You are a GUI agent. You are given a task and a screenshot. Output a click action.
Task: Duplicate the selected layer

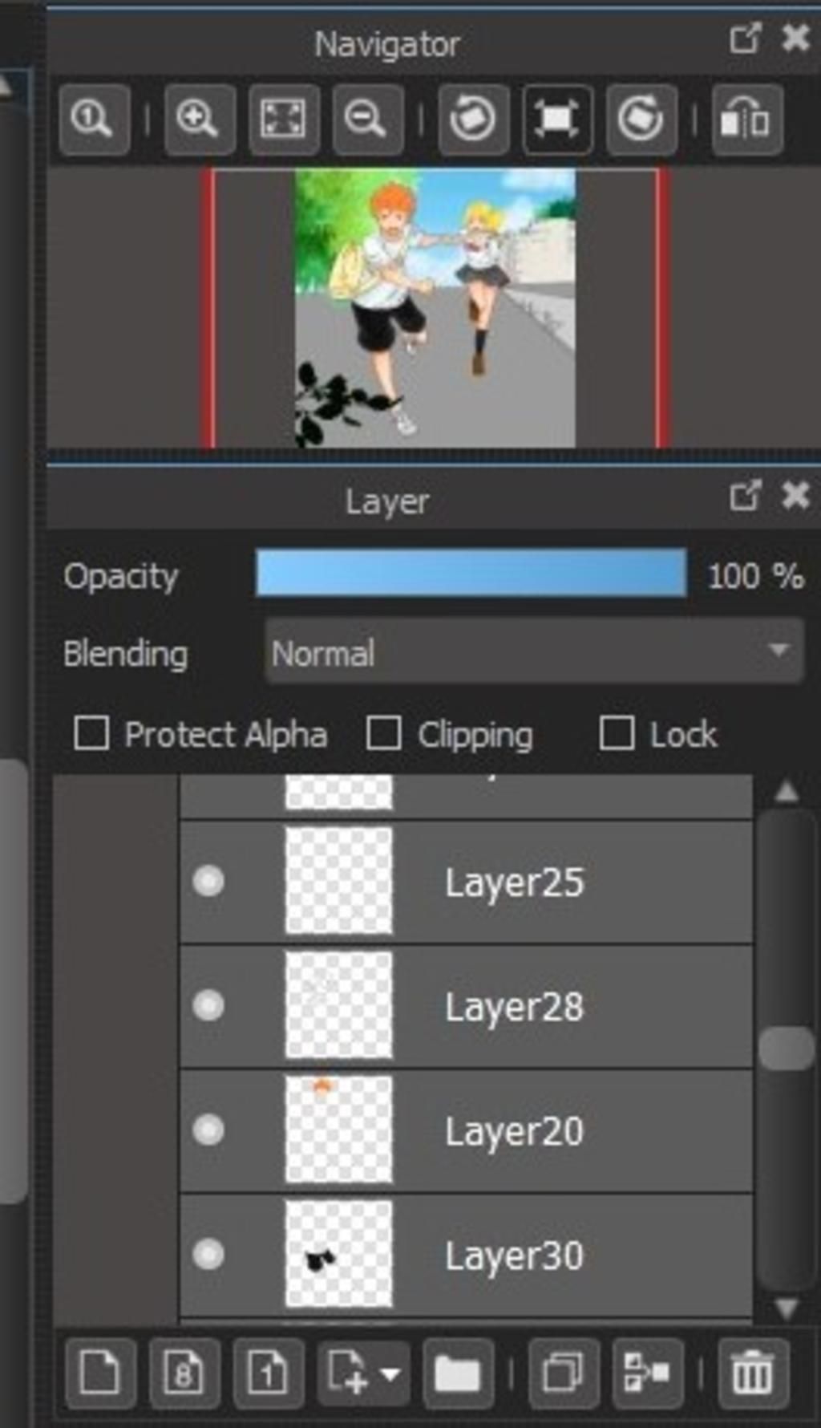tap(563, 1373)
